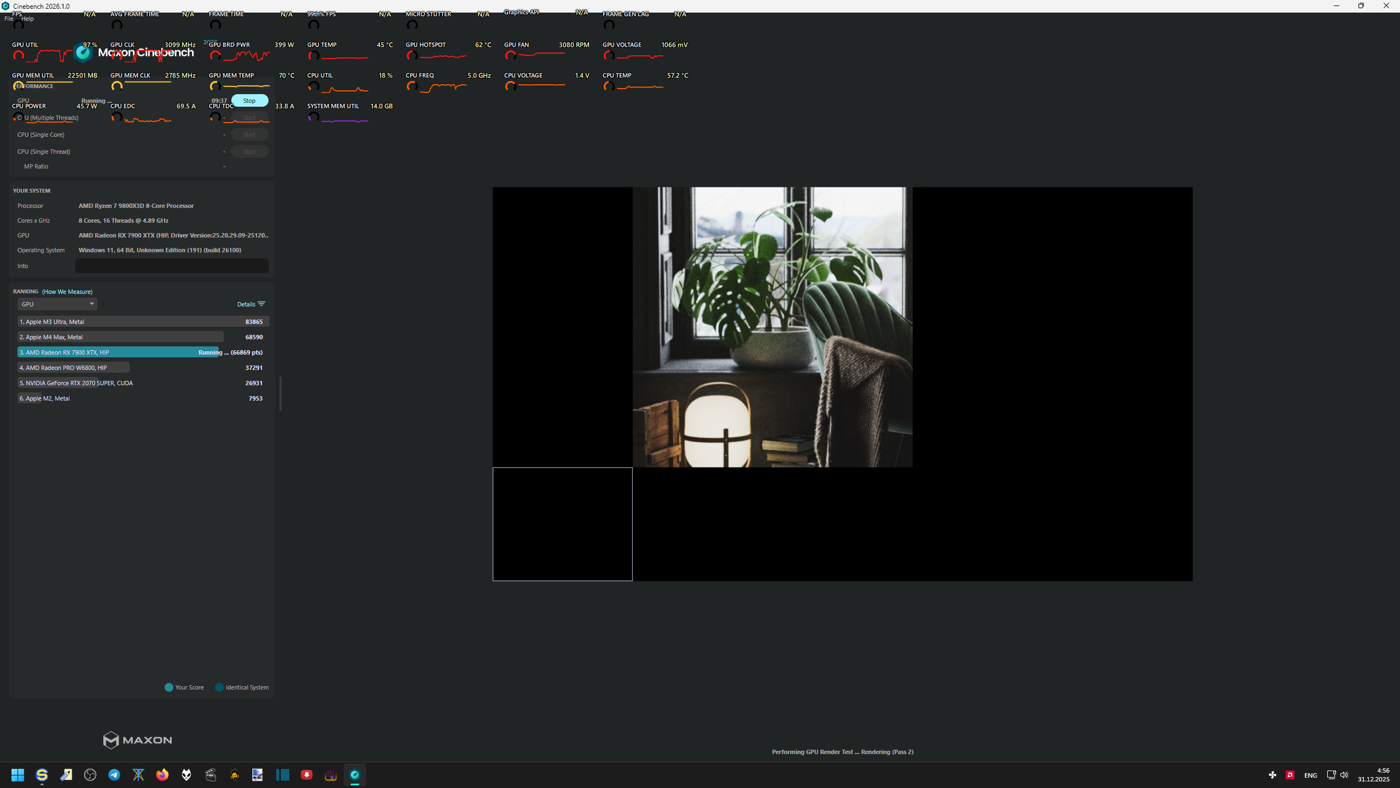Click the Info text field

coord(172,266)
